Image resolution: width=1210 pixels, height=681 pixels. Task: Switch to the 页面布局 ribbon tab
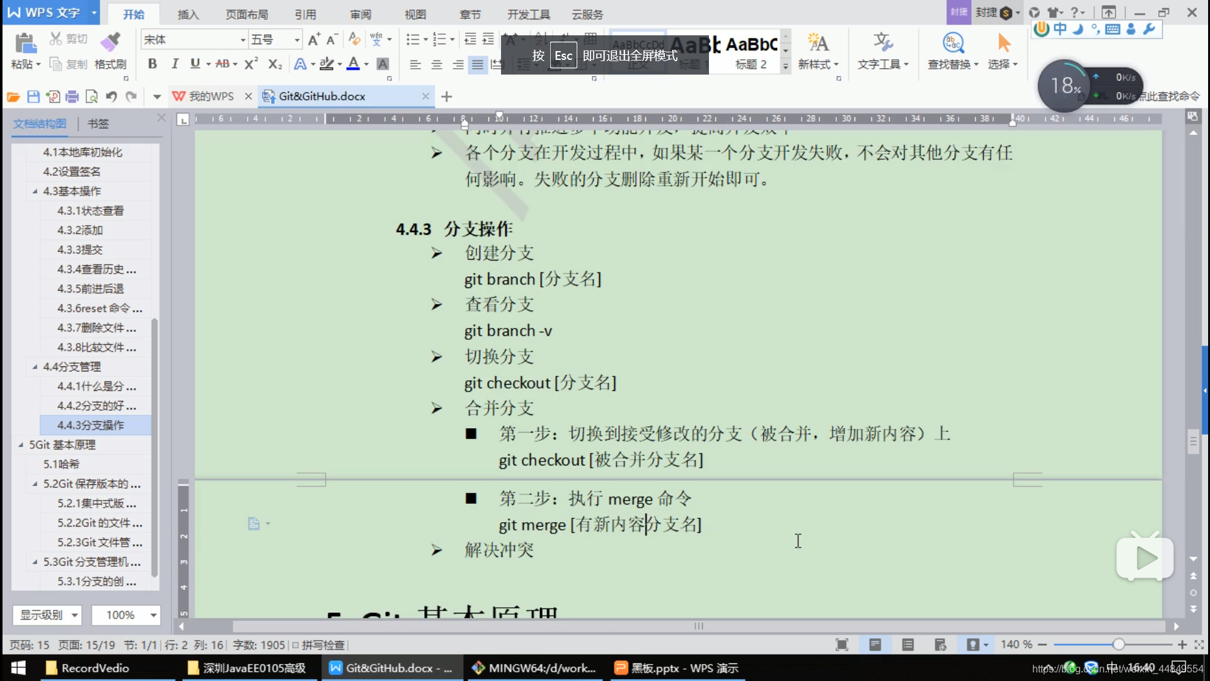(x=246, y=14)
